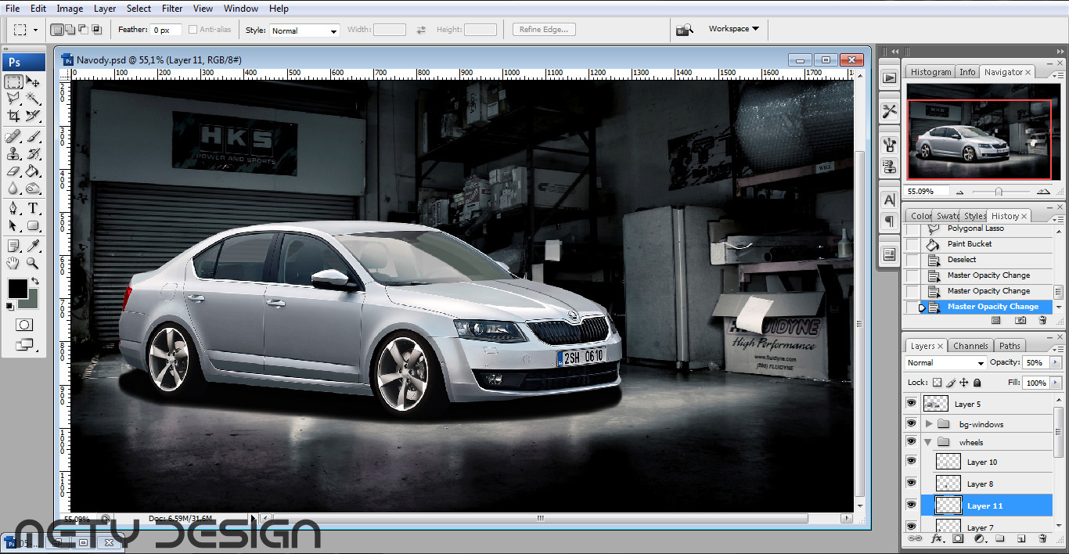The height and width of the screenshot is (554, 1069).
Task: Select the Rectangular Marquee tool in the toolbox
Action: 13,82
